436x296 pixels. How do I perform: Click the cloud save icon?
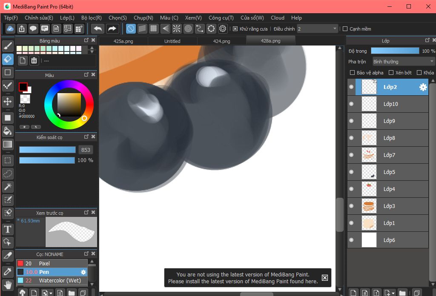point(10,28)
